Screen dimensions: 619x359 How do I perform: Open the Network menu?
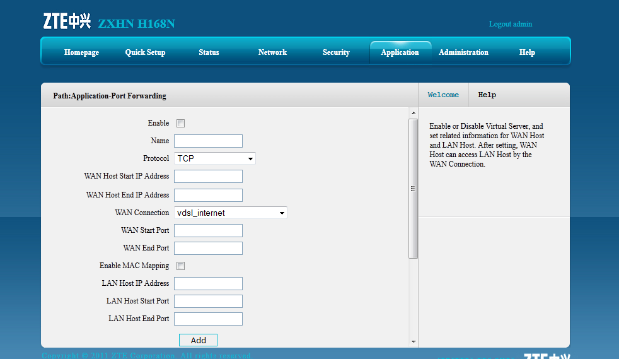click(x=272, y=52)
